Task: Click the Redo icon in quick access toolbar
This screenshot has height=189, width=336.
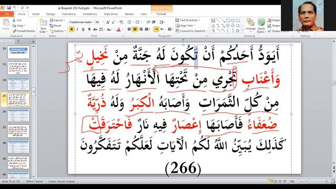Action: pyautogui.click(x=22, y=8)
